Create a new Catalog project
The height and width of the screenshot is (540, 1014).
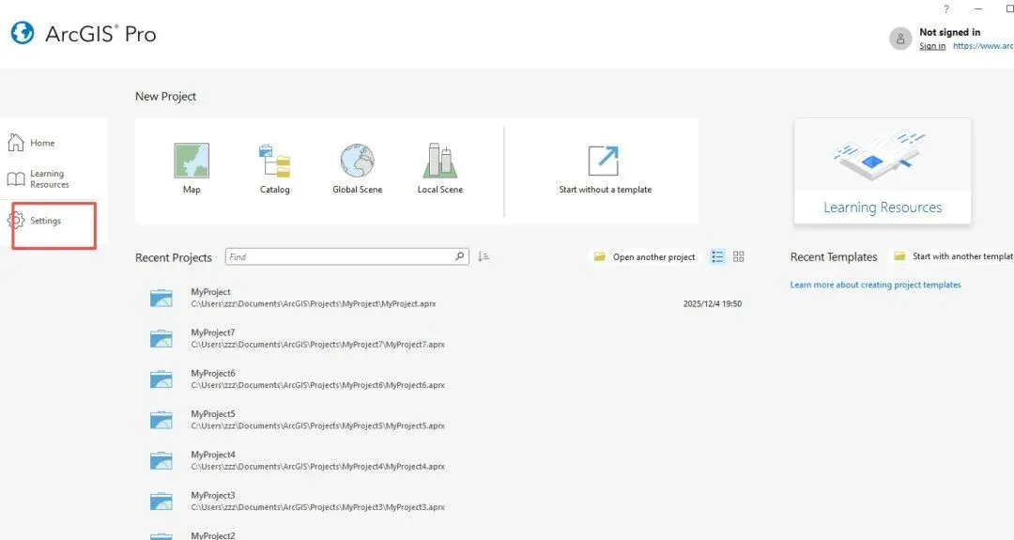tap(275, 168)
